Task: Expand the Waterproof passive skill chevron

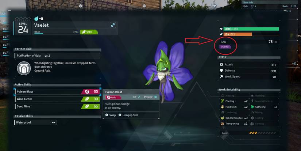Action: 54,122
